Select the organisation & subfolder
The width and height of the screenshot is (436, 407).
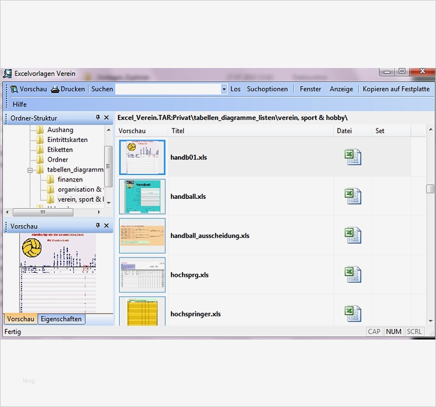pos(80,190)
